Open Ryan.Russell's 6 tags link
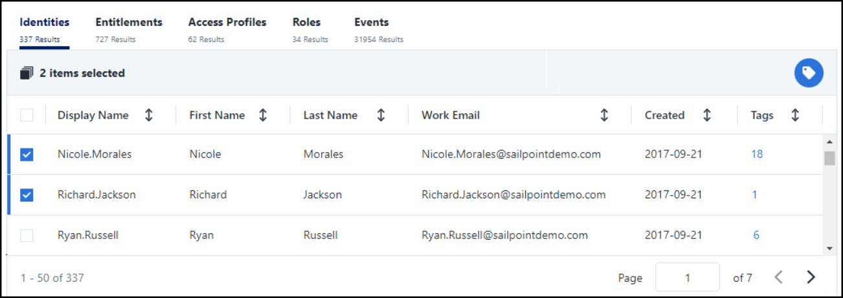Viewport: 843px width, 298px height. click(756, 235)
